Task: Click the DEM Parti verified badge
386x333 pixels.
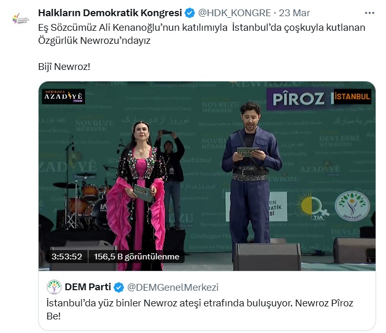Action: (119, 287)
